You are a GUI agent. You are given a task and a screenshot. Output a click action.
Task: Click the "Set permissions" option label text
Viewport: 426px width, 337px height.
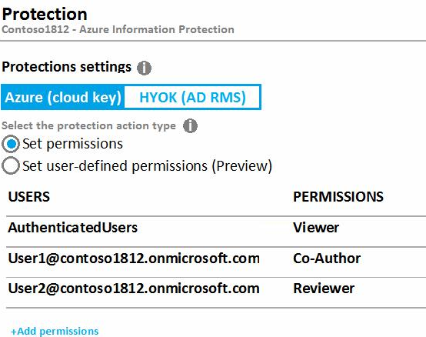point(72,144)
